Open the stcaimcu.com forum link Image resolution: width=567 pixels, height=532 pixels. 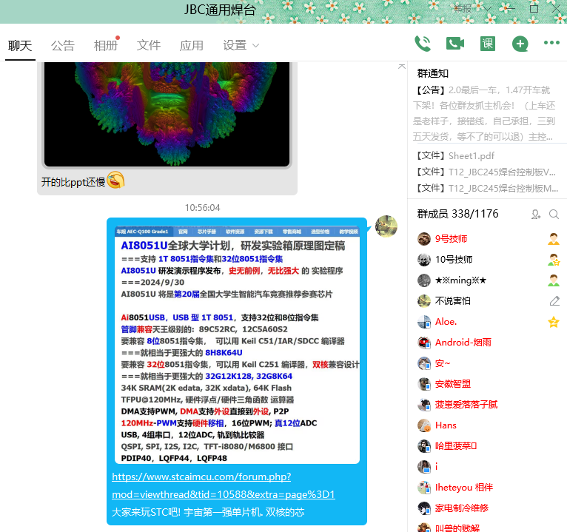pyautogui.click(x=223, y=485)
